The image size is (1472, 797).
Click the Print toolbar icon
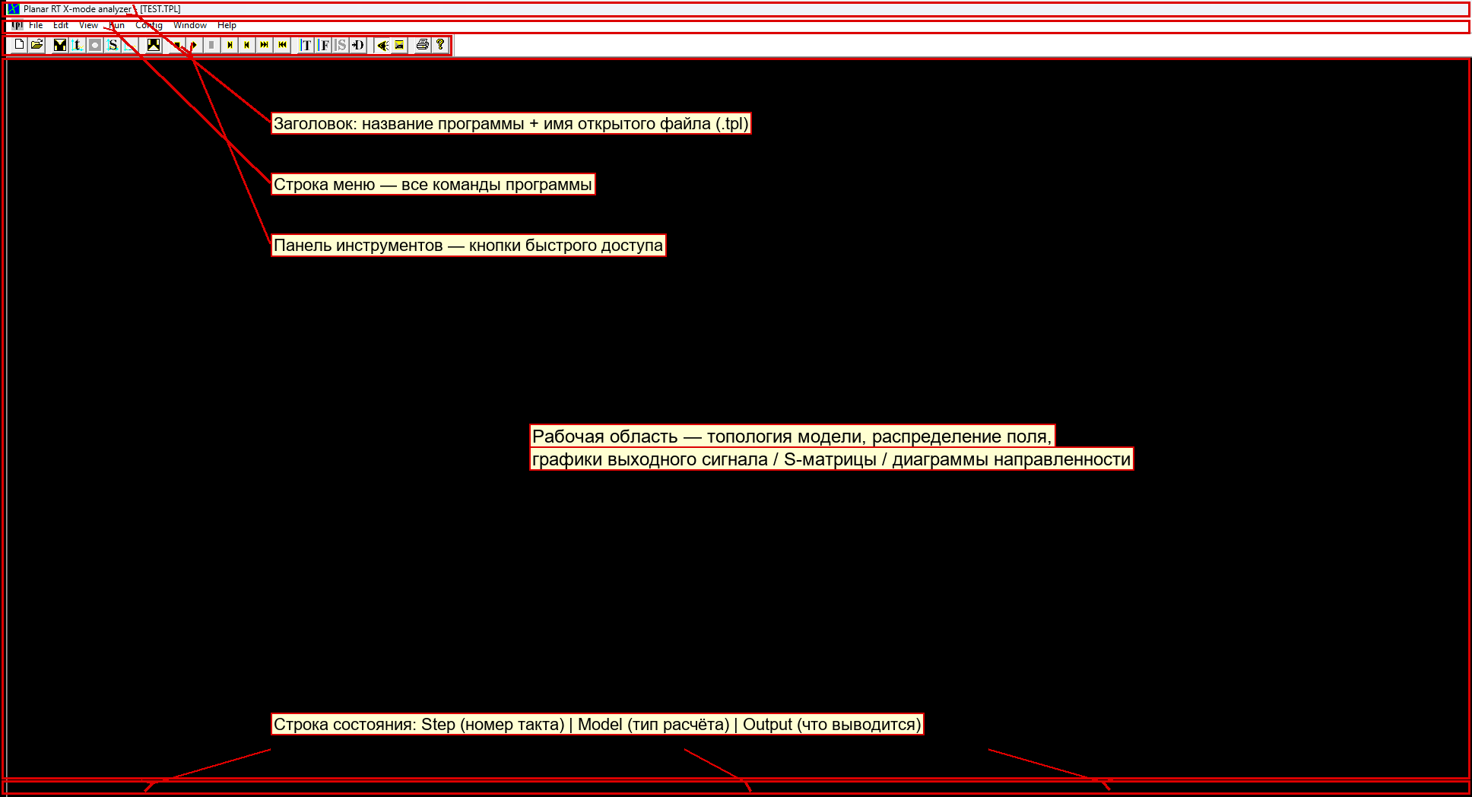click(423, 45)
